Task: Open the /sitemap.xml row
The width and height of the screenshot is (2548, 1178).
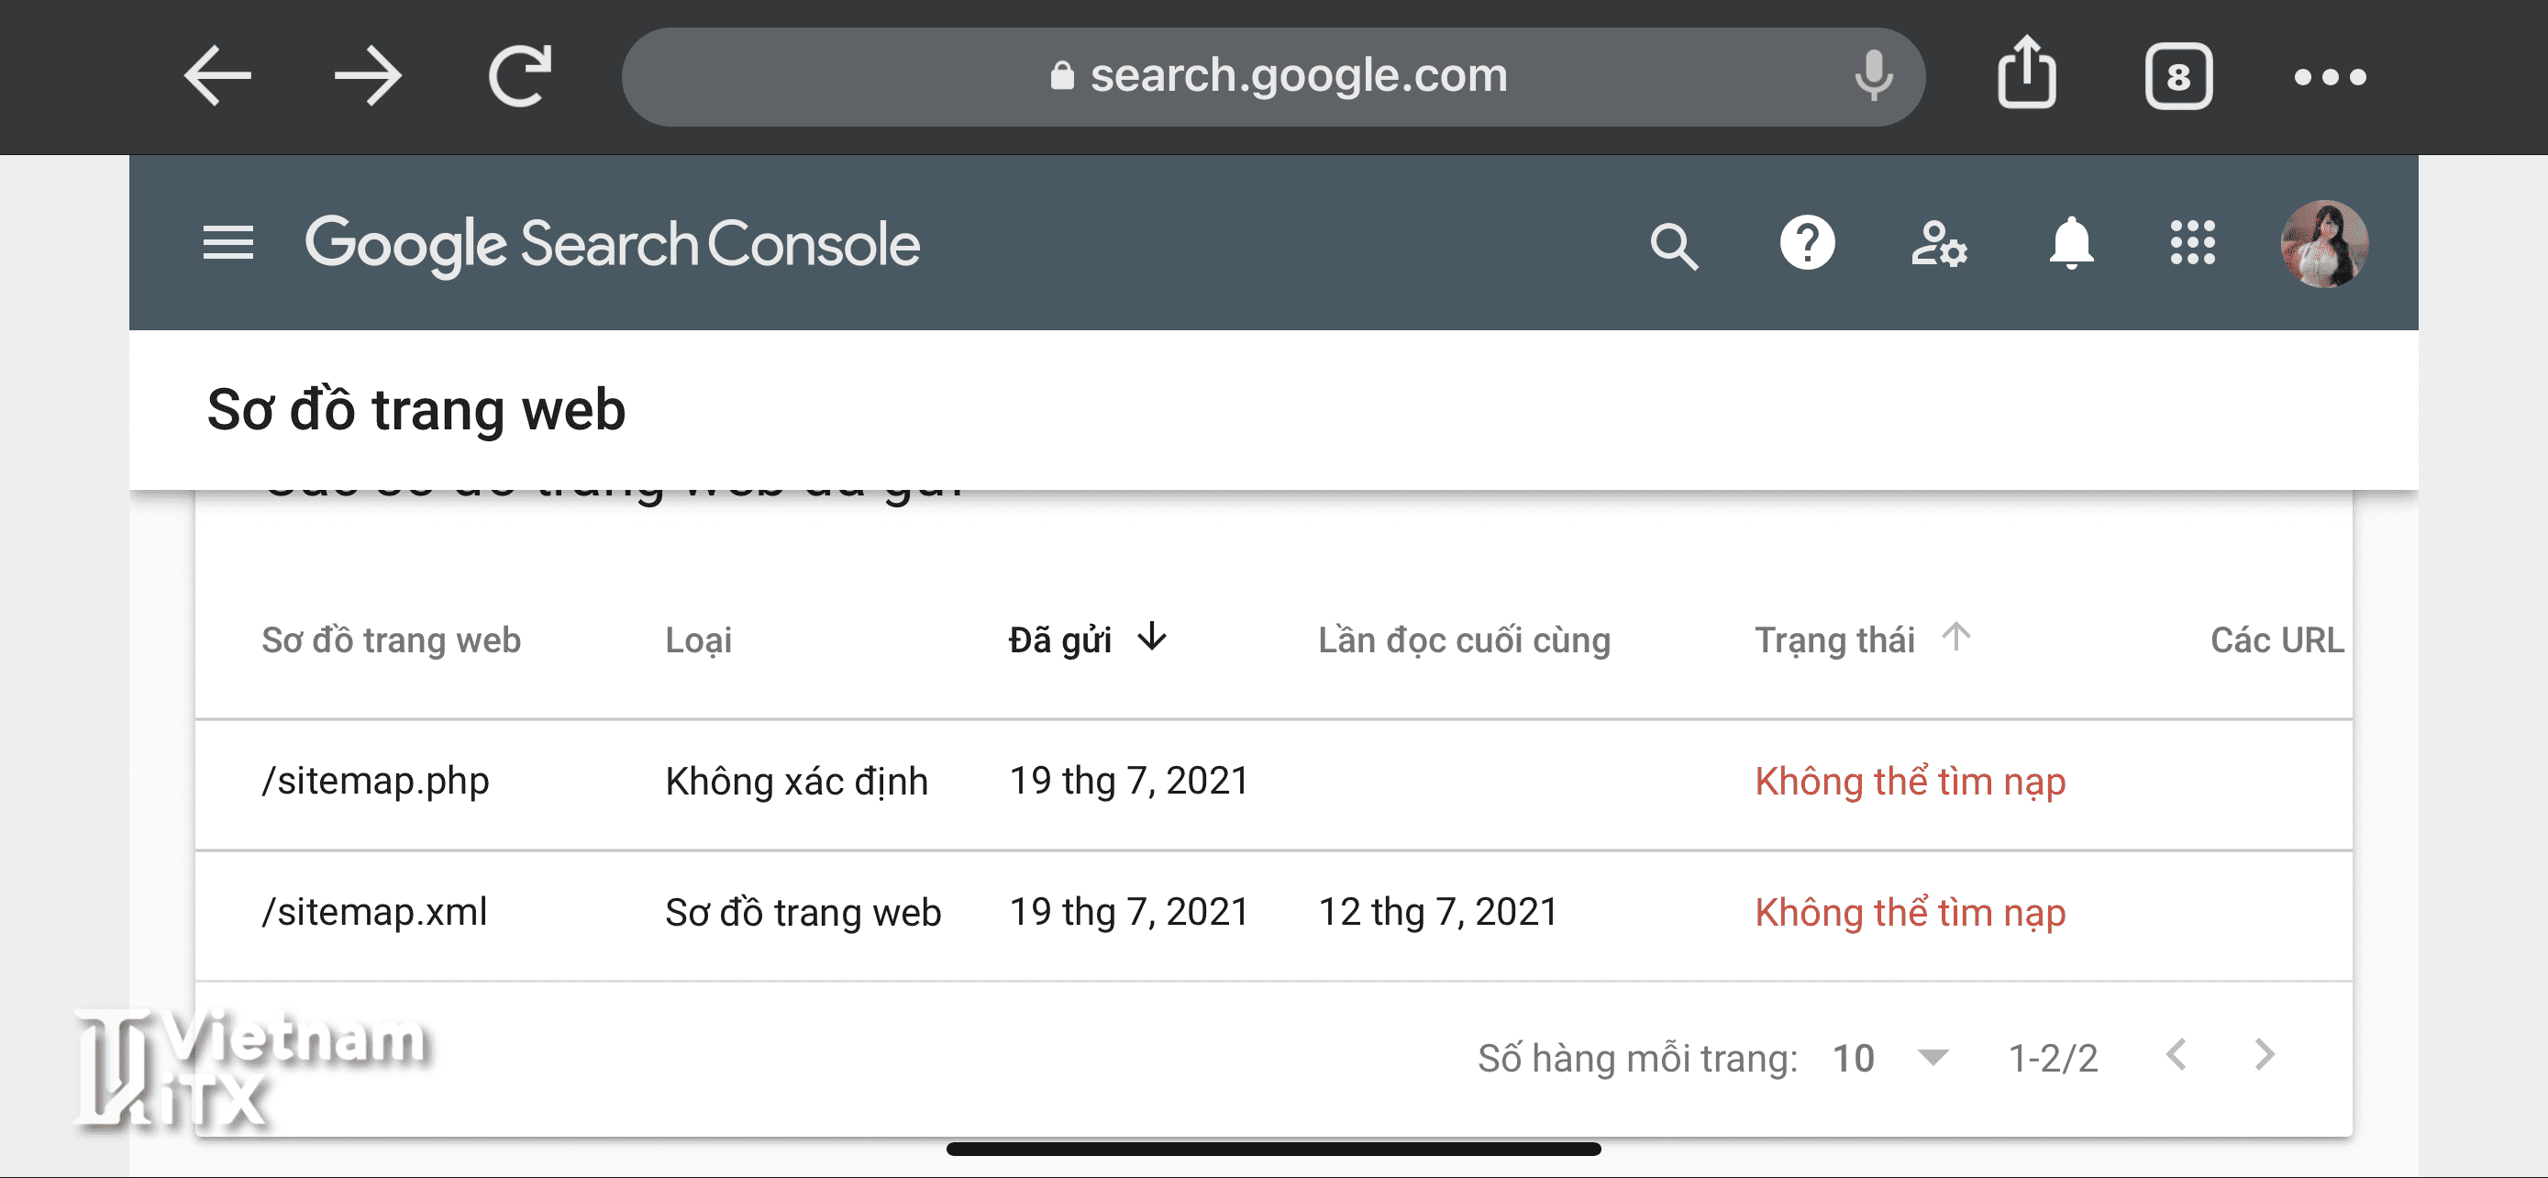Action: coord(375,912)
